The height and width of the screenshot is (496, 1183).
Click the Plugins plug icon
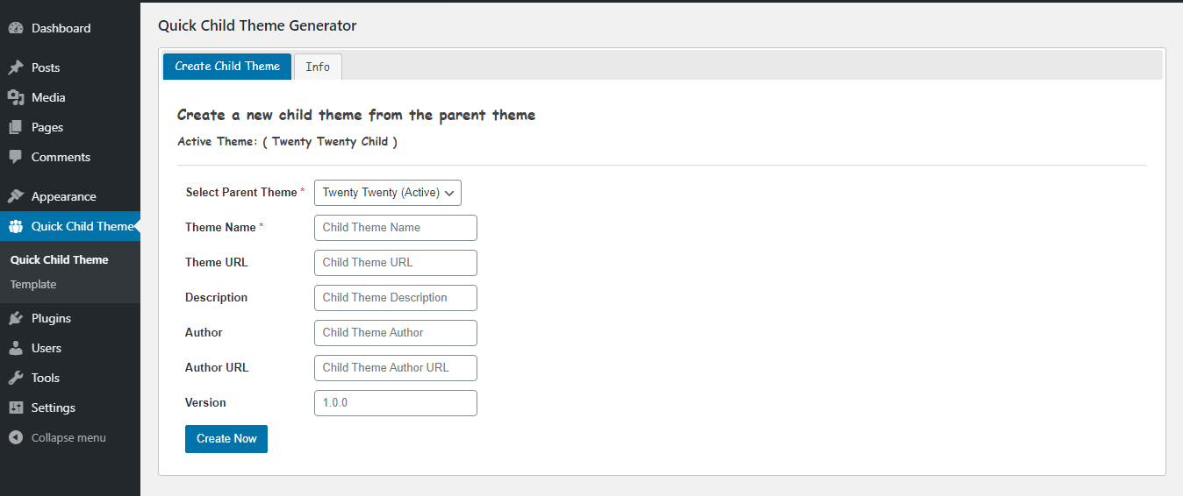click(x=16, y=318)
